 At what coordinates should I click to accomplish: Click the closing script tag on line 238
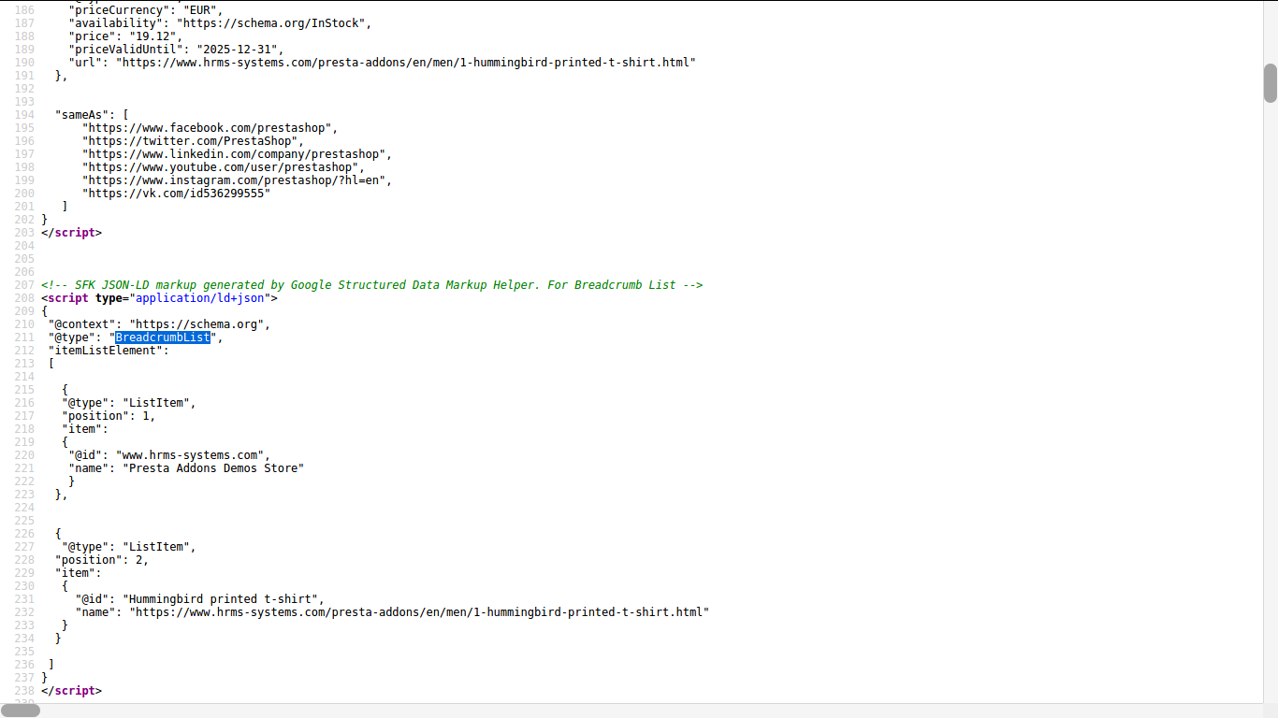pyautogui.click(x=71, y=691)
